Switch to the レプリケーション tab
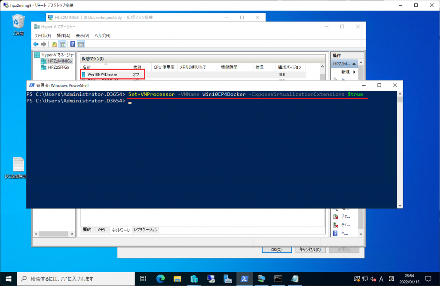440x286 pixels. click(x=146, y=230)
